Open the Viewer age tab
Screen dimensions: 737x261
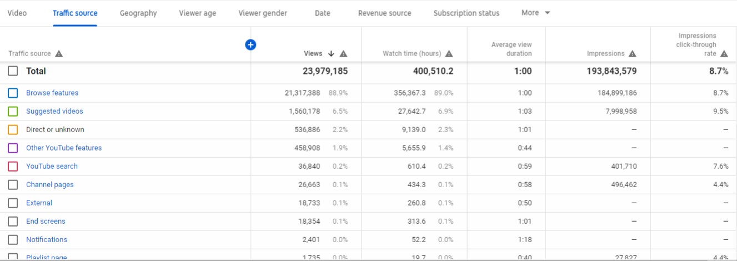coord(197,13)
